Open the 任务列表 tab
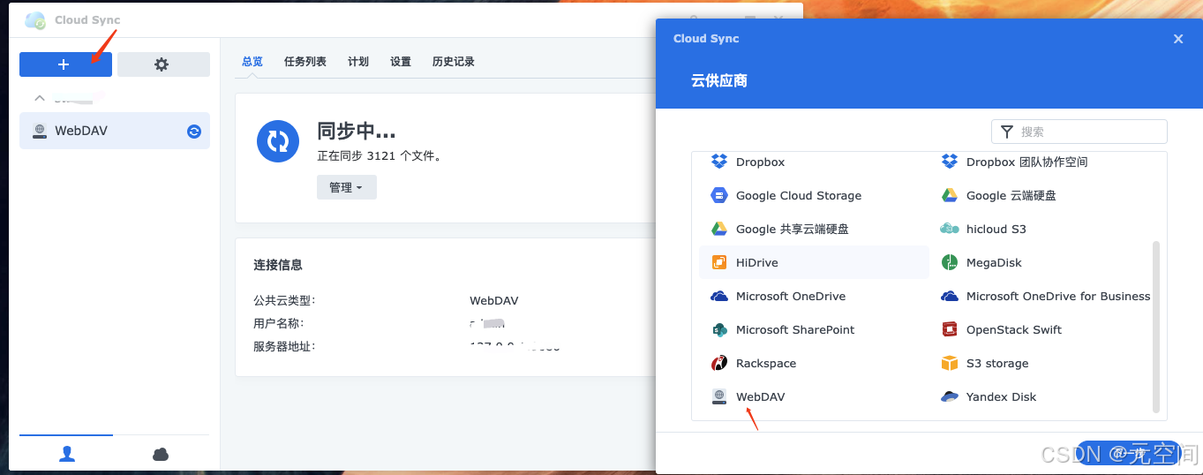The height and width of the screenshot is (475, 1203). coord(305,62)
